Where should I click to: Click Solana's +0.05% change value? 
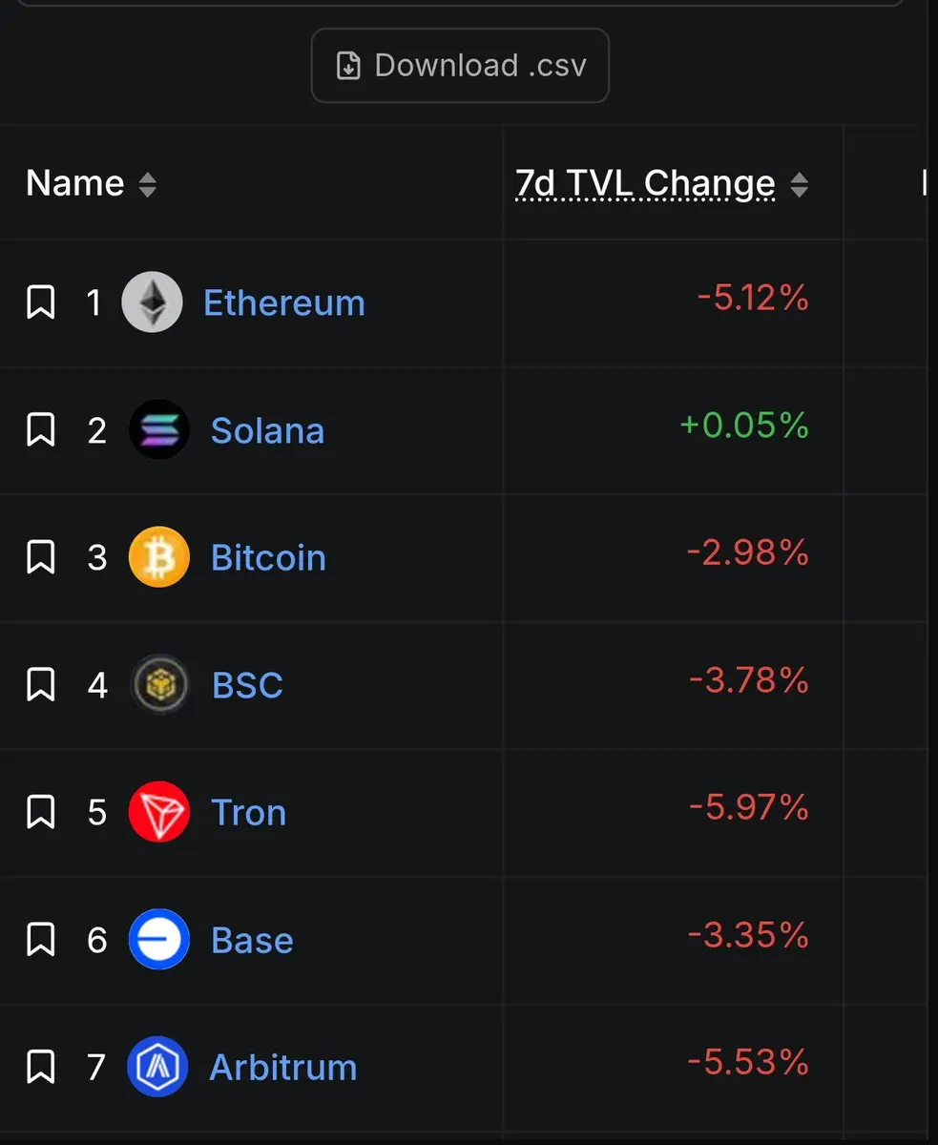click(744, 426)
